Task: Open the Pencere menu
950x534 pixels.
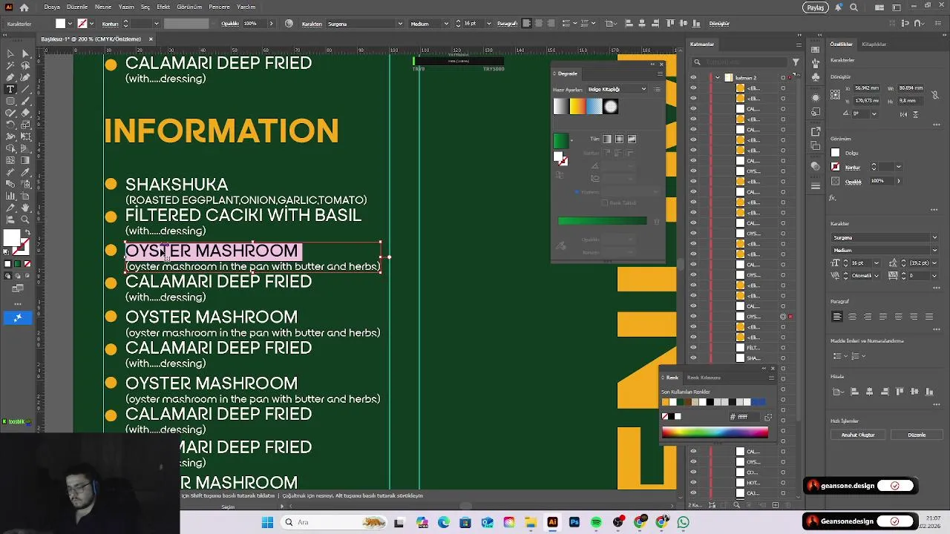Action: (219, 7)
